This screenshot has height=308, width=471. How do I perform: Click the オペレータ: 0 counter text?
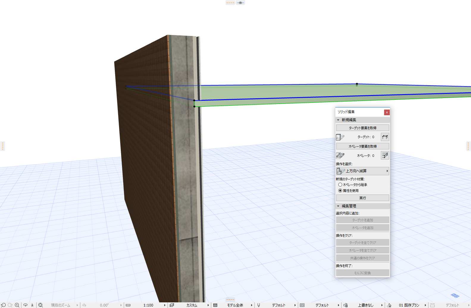pos(366,156)
